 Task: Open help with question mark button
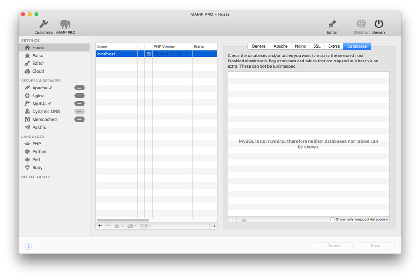(x=28, y=246)
